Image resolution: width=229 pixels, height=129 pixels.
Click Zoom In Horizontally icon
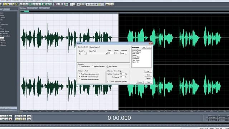(x=17, y=116)
